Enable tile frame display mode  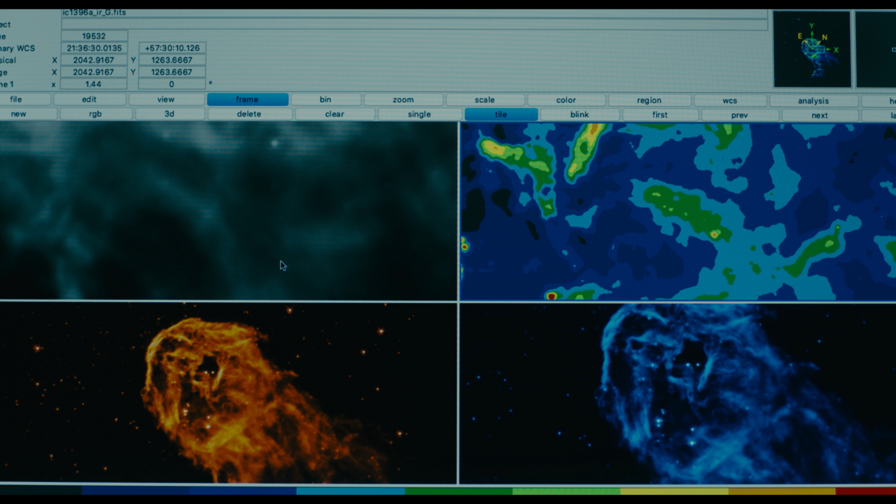tap(501, 114)
